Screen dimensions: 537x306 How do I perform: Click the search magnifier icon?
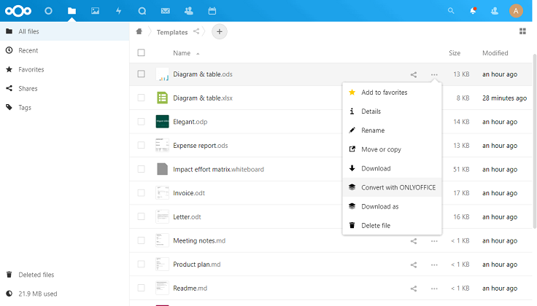451,11
